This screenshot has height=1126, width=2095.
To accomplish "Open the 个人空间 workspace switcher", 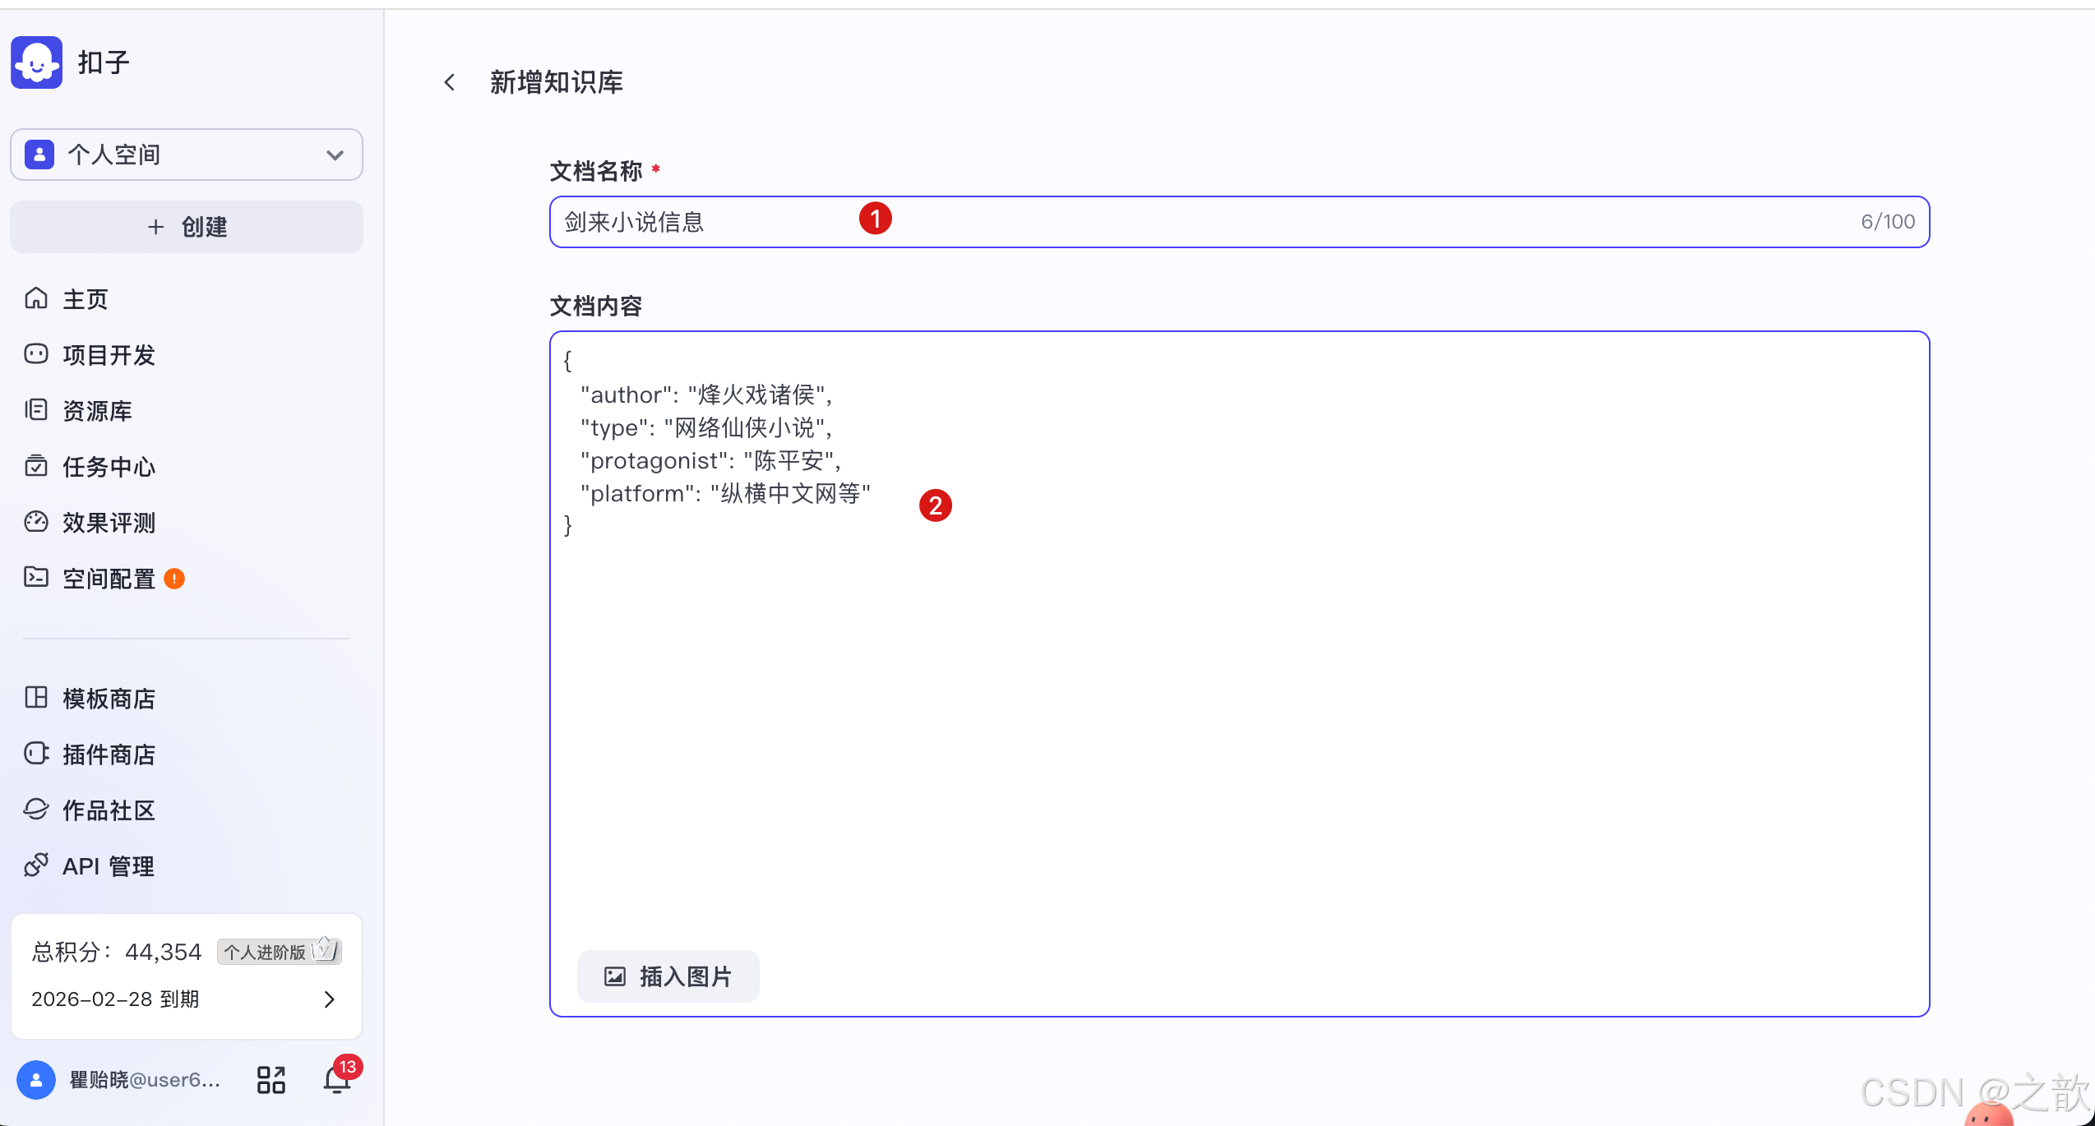I will (x=186, y=155).
